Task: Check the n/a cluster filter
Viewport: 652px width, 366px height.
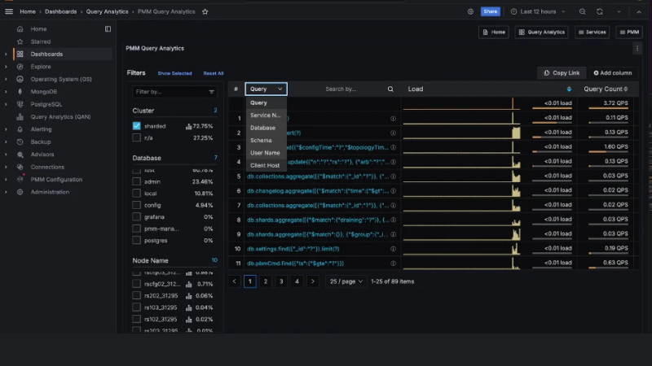Action: 137,138
